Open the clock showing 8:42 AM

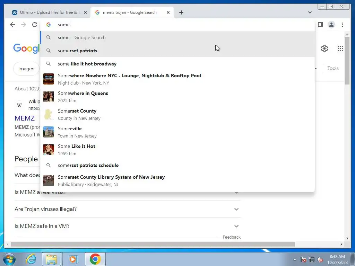click(337, 259)
